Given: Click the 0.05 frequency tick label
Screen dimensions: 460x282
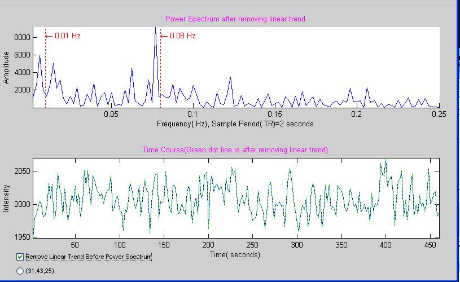Looking at the screenshot, I should (x=111, y=114).
